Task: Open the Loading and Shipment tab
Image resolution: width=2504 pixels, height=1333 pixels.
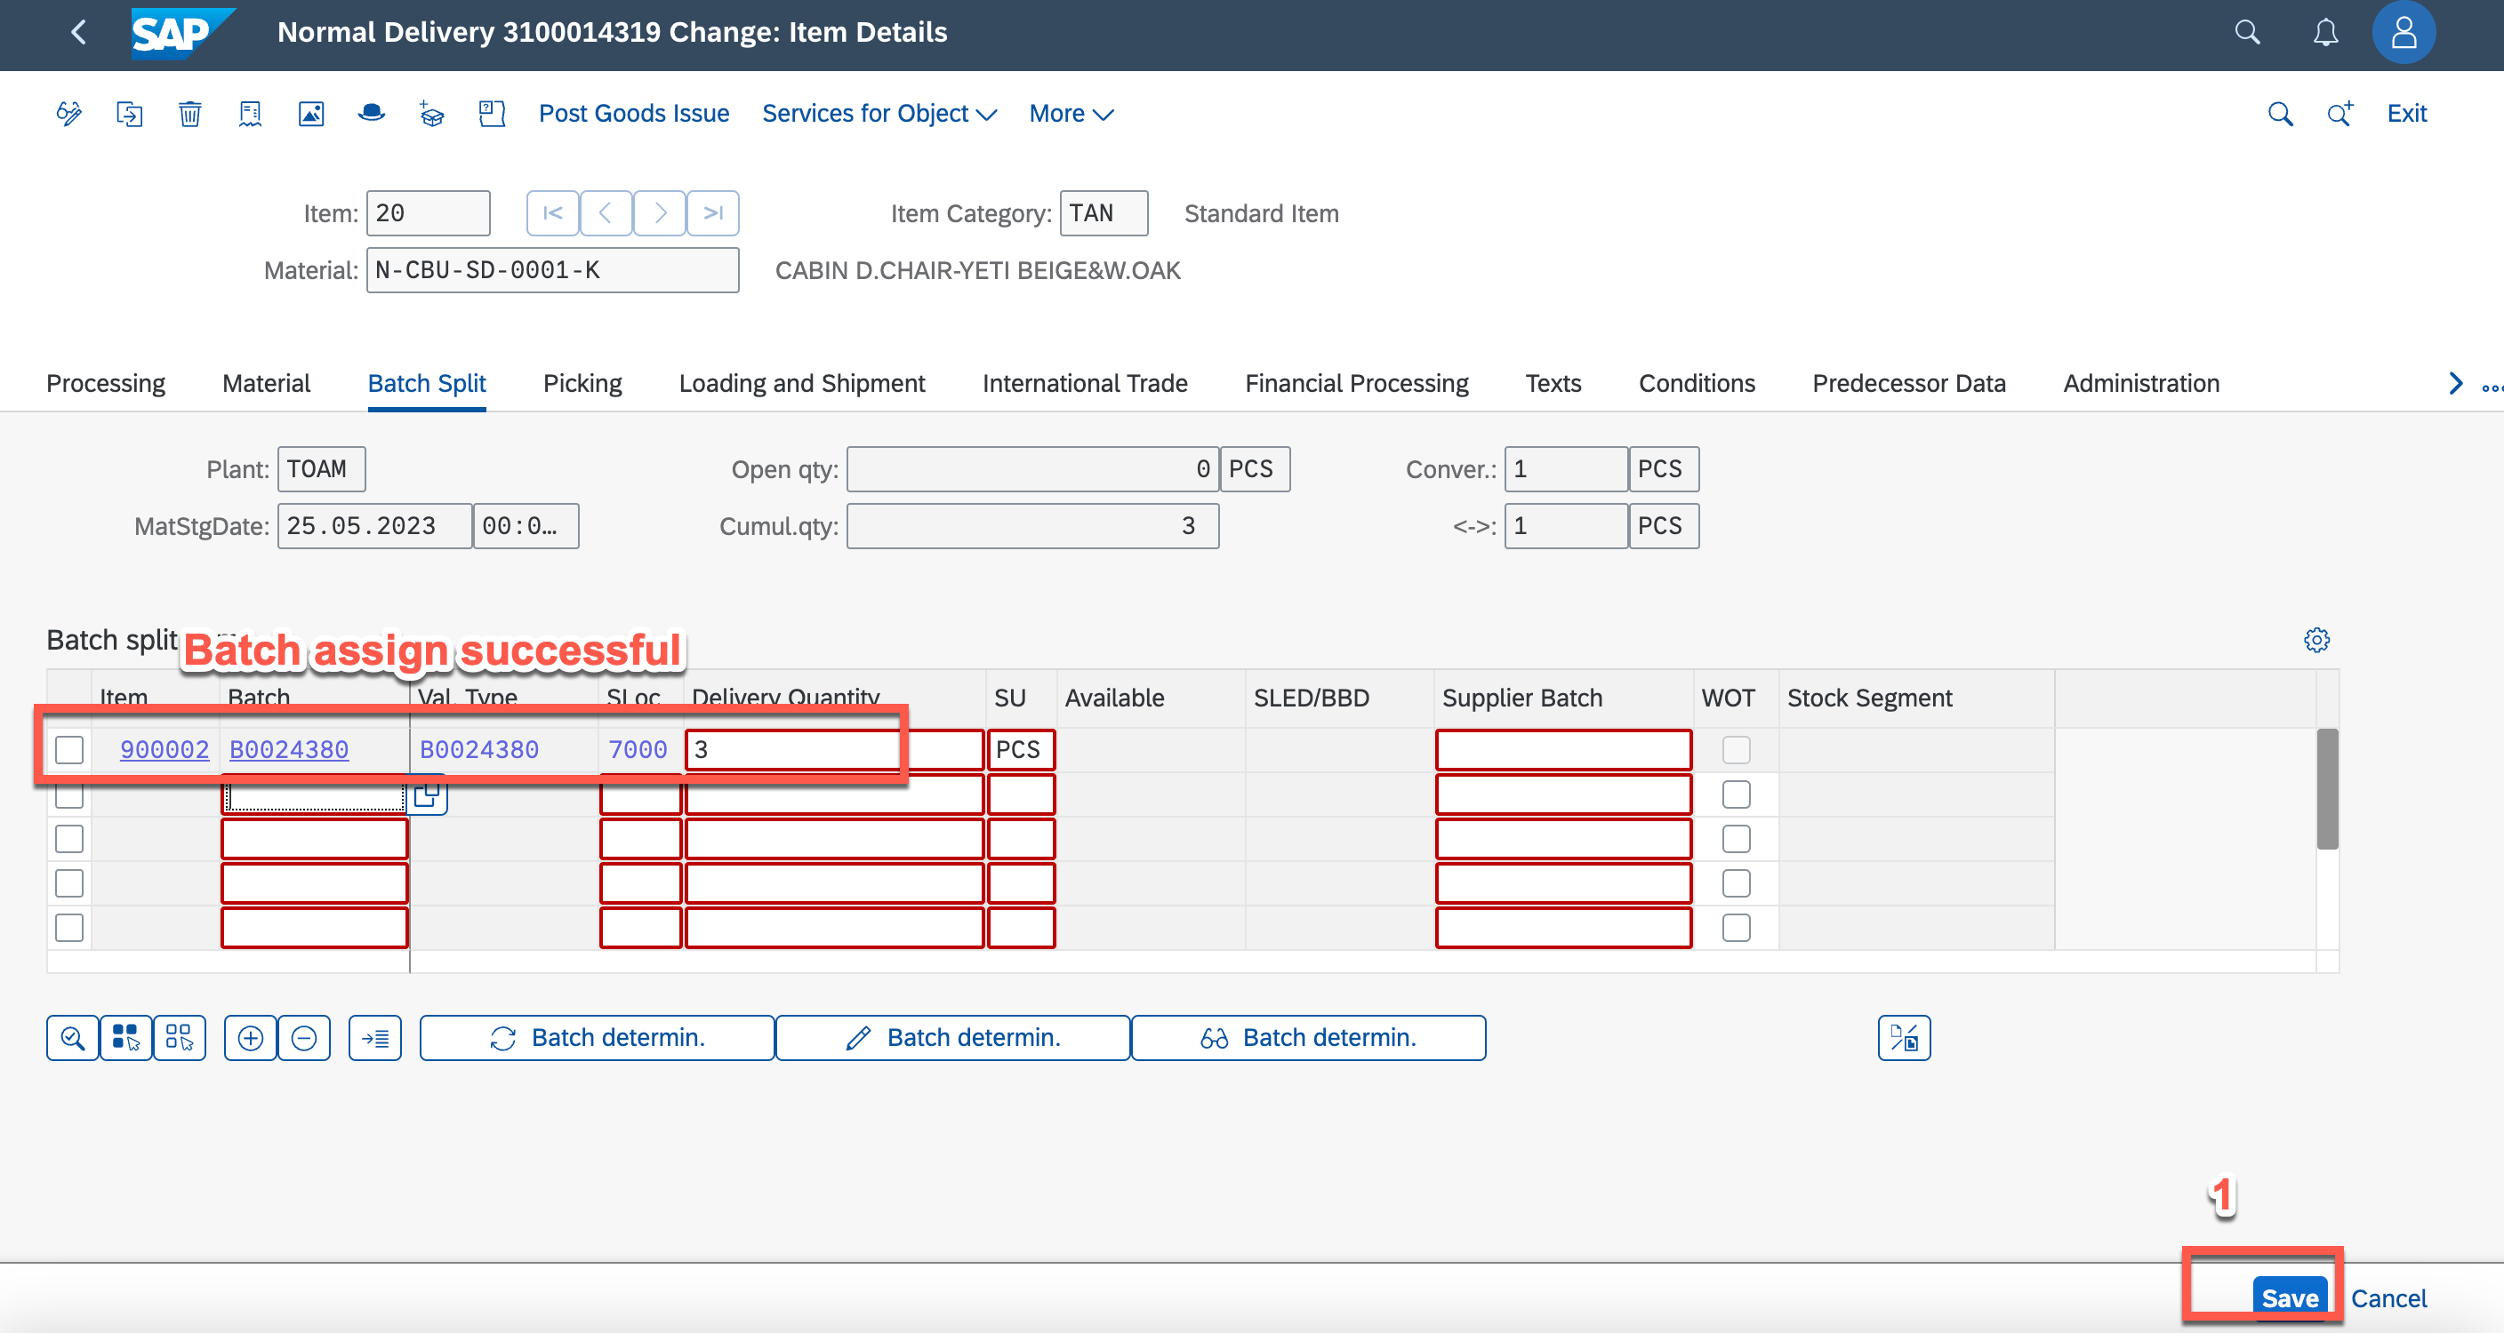Action: [802, 384]
